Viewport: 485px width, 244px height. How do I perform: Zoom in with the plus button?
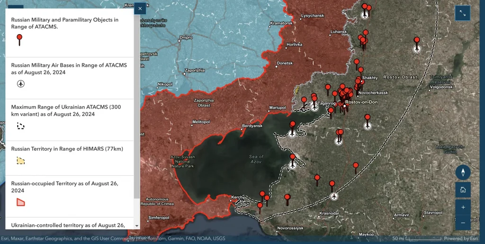pyautogui.click(x=463, y=207)
